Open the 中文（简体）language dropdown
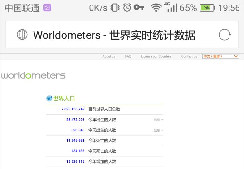The image size is (244, 169). click(x=220, y=56)
